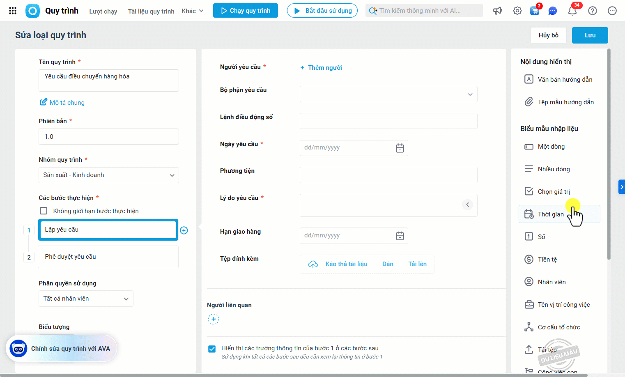Click the add step plus icon
625x377 pixels.
[x=184, y=230]
